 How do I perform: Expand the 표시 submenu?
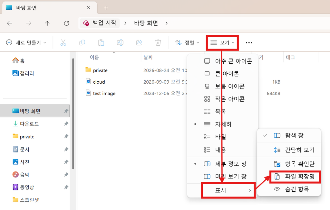click(228, 190)
